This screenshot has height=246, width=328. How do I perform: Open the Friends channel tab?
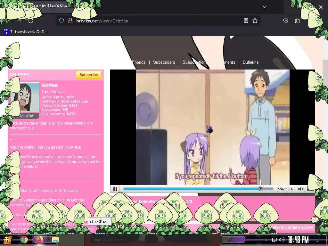click(x=139, y=62)
